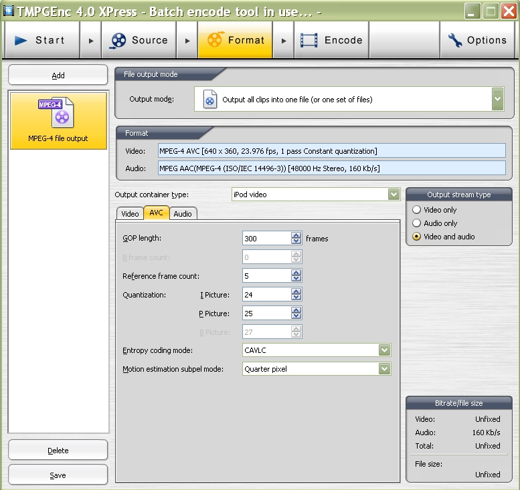This screenshot has height=490, width=520.
Task: Click the Video format summary field
Action: click(332, 151)
